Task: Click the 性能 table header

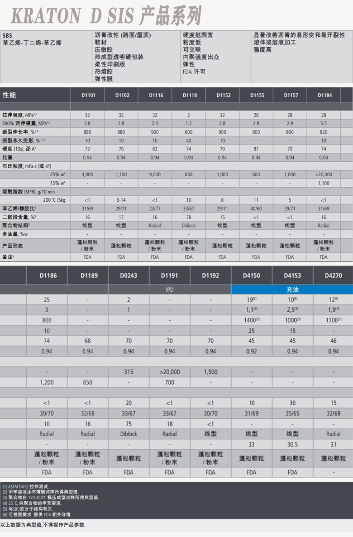Action: [10, 95]
